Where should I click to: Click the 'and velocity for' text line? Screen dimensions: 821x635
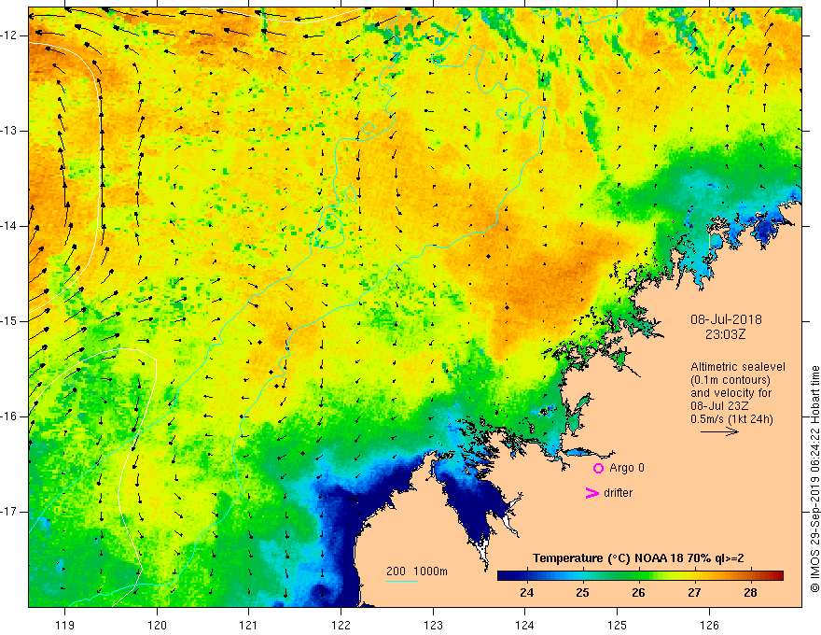731,393
